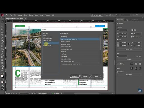Select the Rectangle tool
This screenshot has width=144, height=108.
[x=2, y=49]
